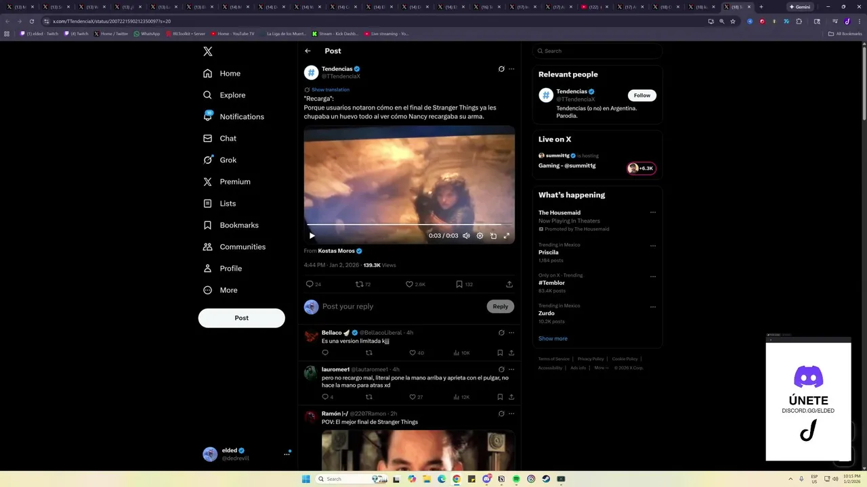The height and width of the screenshot is (487, 867).
Task: View lauromee1 reply's 4 replies
Action: pos(328,397)
